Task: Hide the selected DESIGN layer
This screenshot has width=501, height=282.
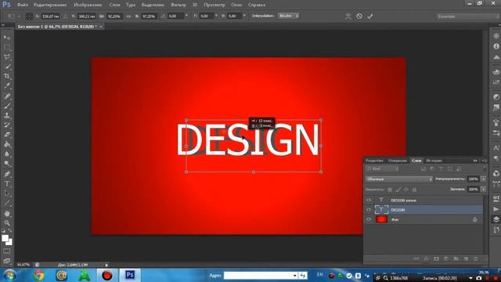Action: pos(369,210)
